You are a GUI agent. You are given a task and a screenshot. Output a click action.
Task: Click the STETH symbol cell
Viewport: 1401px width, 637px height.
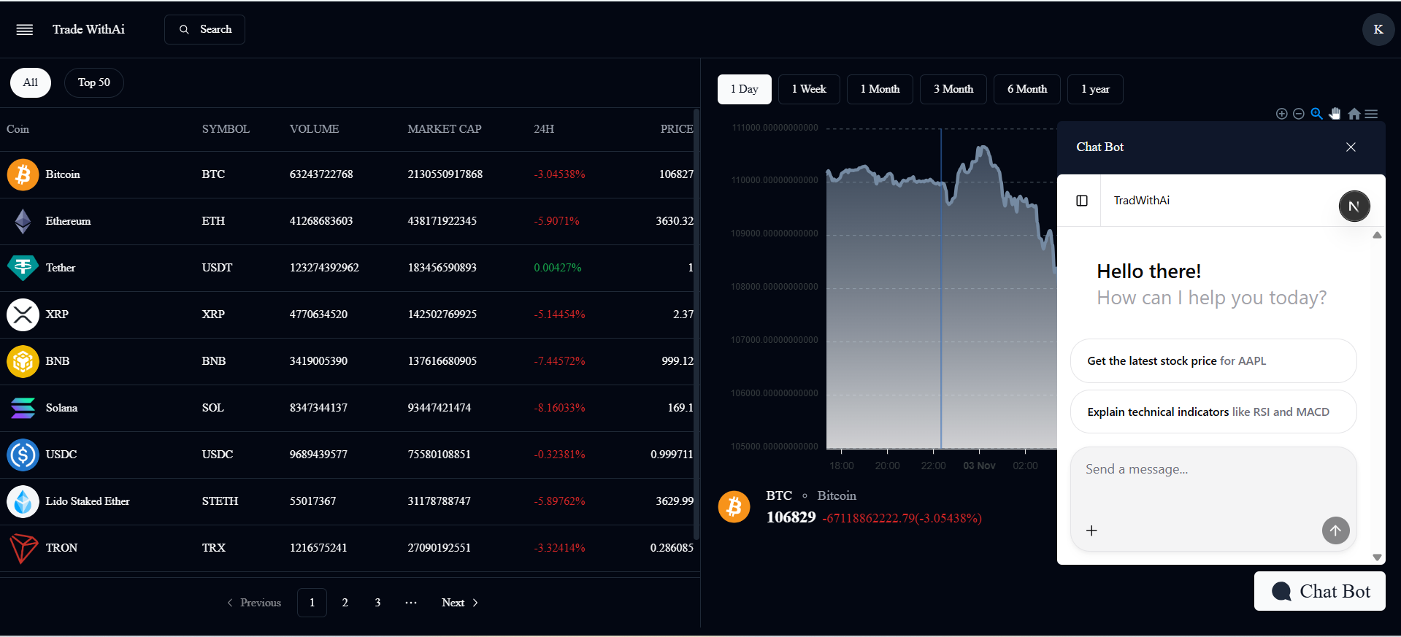[x=220, y=501]
